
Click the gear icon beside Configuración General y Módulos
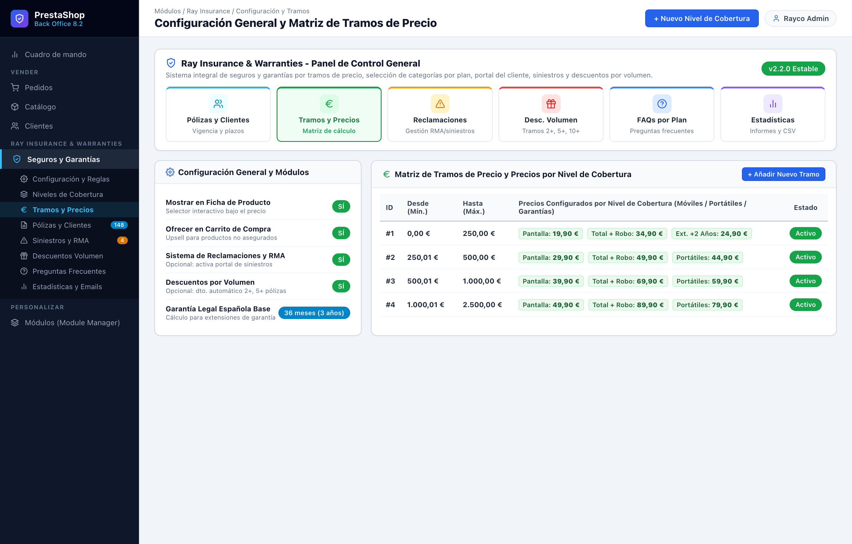click(170, 172)
